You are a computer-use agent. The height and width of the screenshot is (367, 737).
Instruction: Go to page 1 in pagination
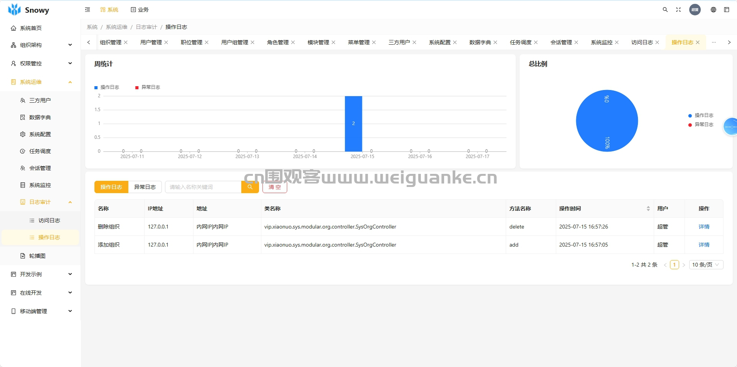click(675, 265)
